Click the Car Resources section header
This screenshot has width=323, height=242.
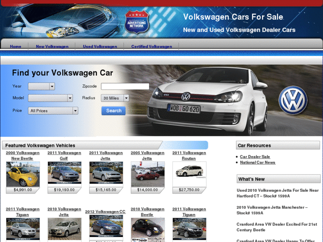pos(278,145)
